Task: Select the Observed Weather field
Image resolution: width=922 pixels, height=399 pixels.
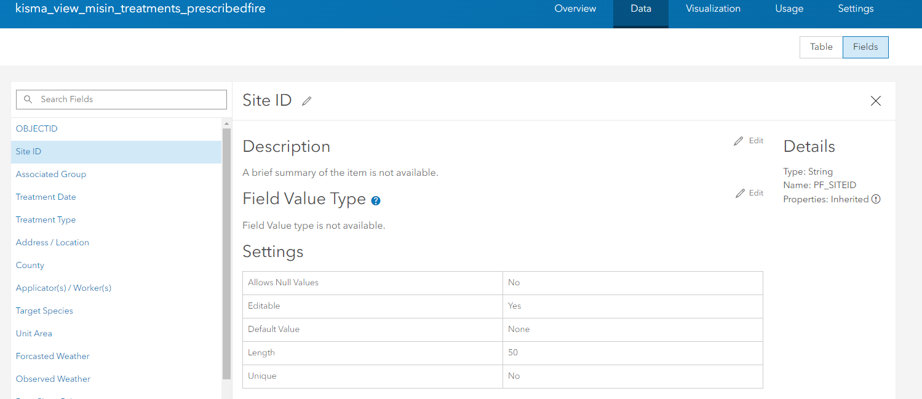Action: point(53,379)
